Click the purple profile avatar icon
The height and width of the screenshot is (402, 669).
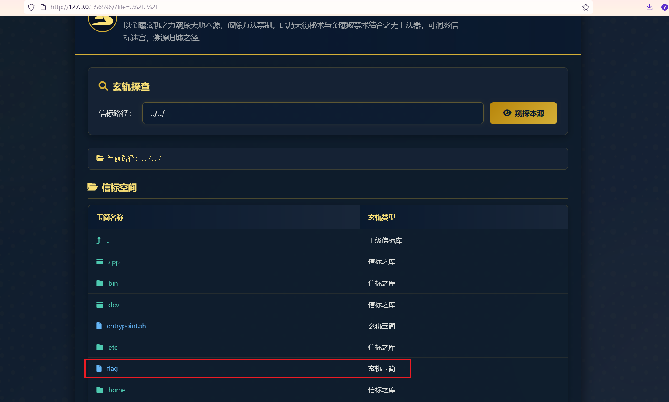click(664, 7)
